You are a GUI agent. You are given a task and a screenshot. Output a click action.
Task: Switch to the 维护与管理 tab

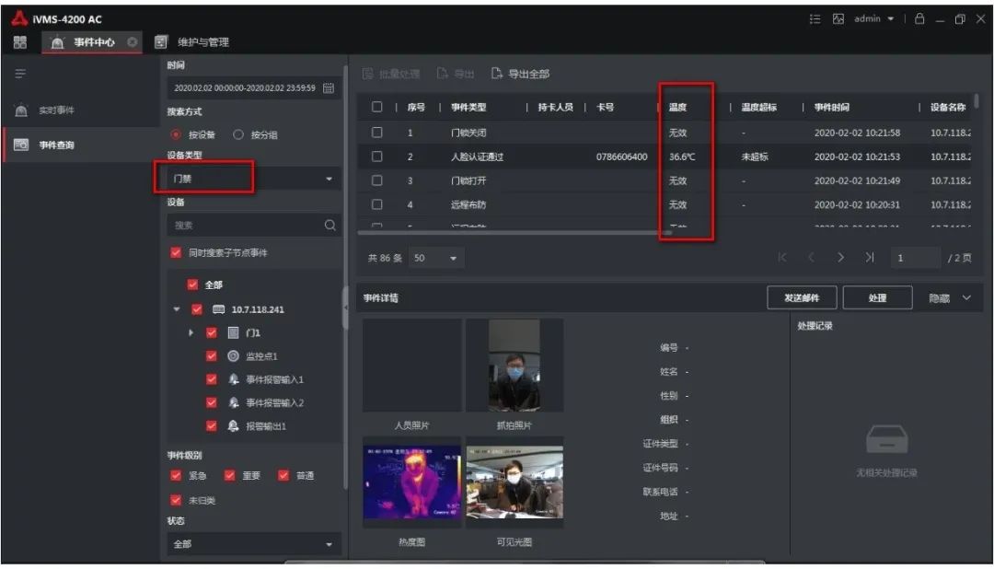[202, 42]
